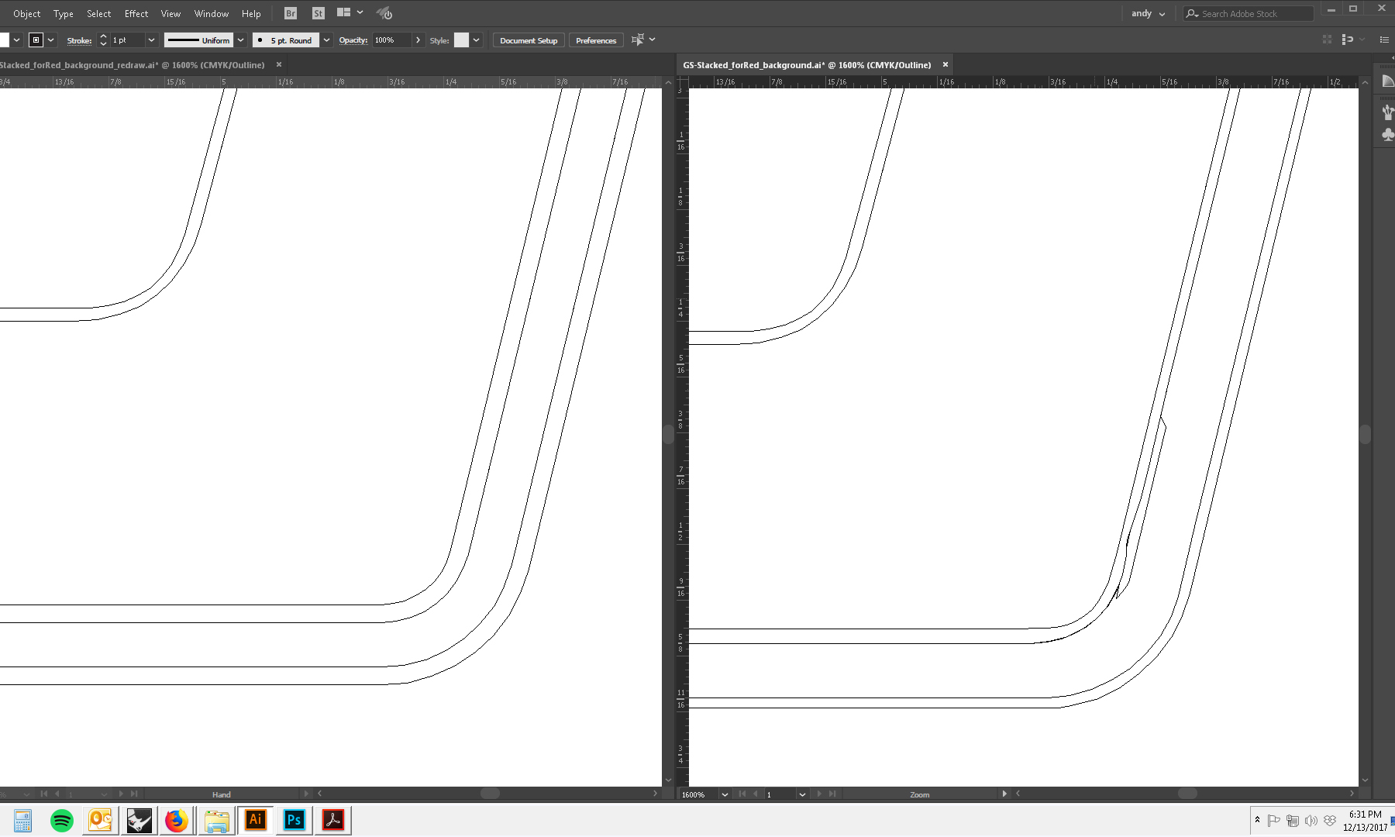
Task: Click the Stroke label link
Action: [79, 40]
